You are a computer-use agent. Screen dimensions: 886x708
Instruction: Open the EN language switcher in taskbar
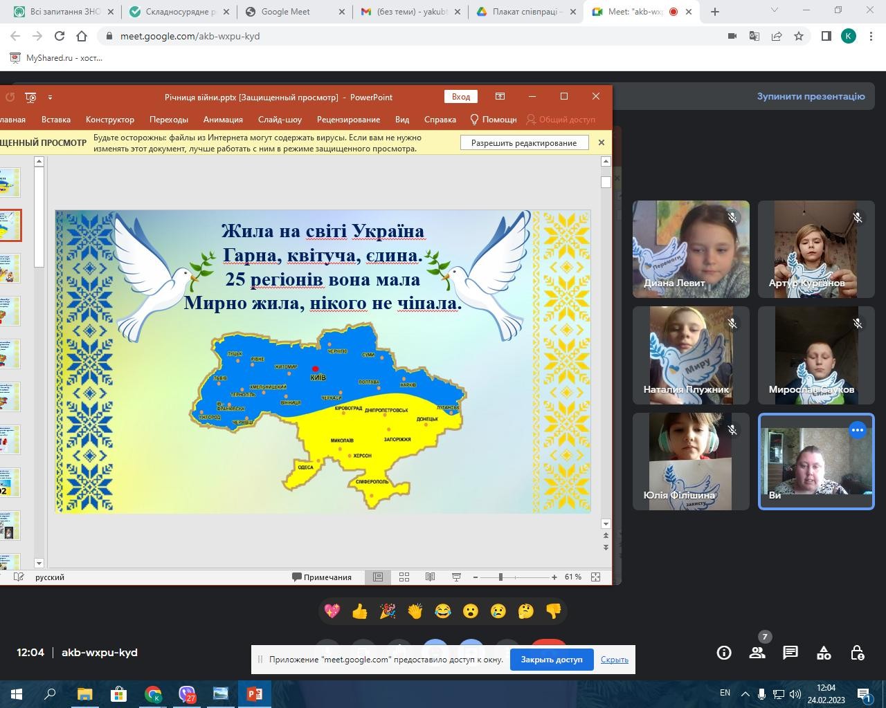tap(725, 693)
